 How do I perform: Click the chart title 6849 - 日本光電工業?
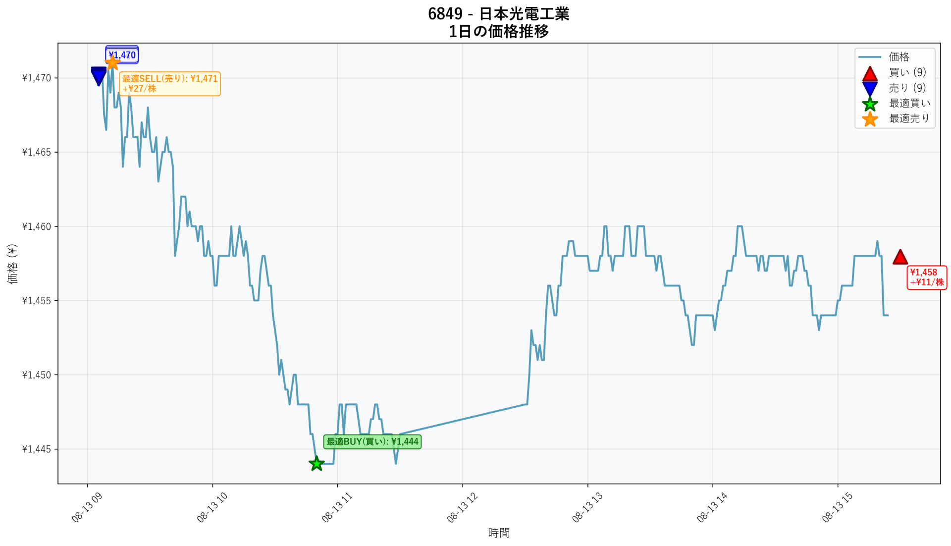point(499,14)
